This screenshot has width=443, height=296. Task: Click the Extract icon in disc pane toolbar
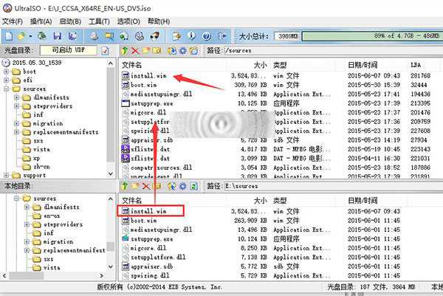(171, 50)
